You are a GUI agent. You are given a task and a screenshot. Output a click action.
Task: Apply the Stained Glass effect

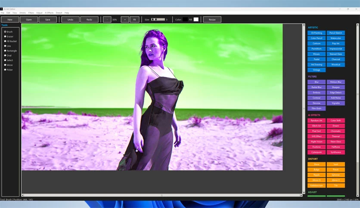[335, 54]
